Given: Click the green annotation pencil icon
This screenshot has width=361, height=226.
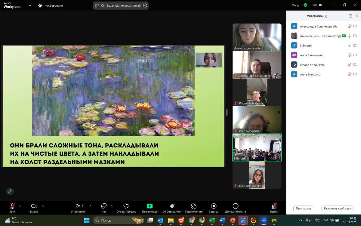Looking at the screenshot, I should tap(10, 191).
